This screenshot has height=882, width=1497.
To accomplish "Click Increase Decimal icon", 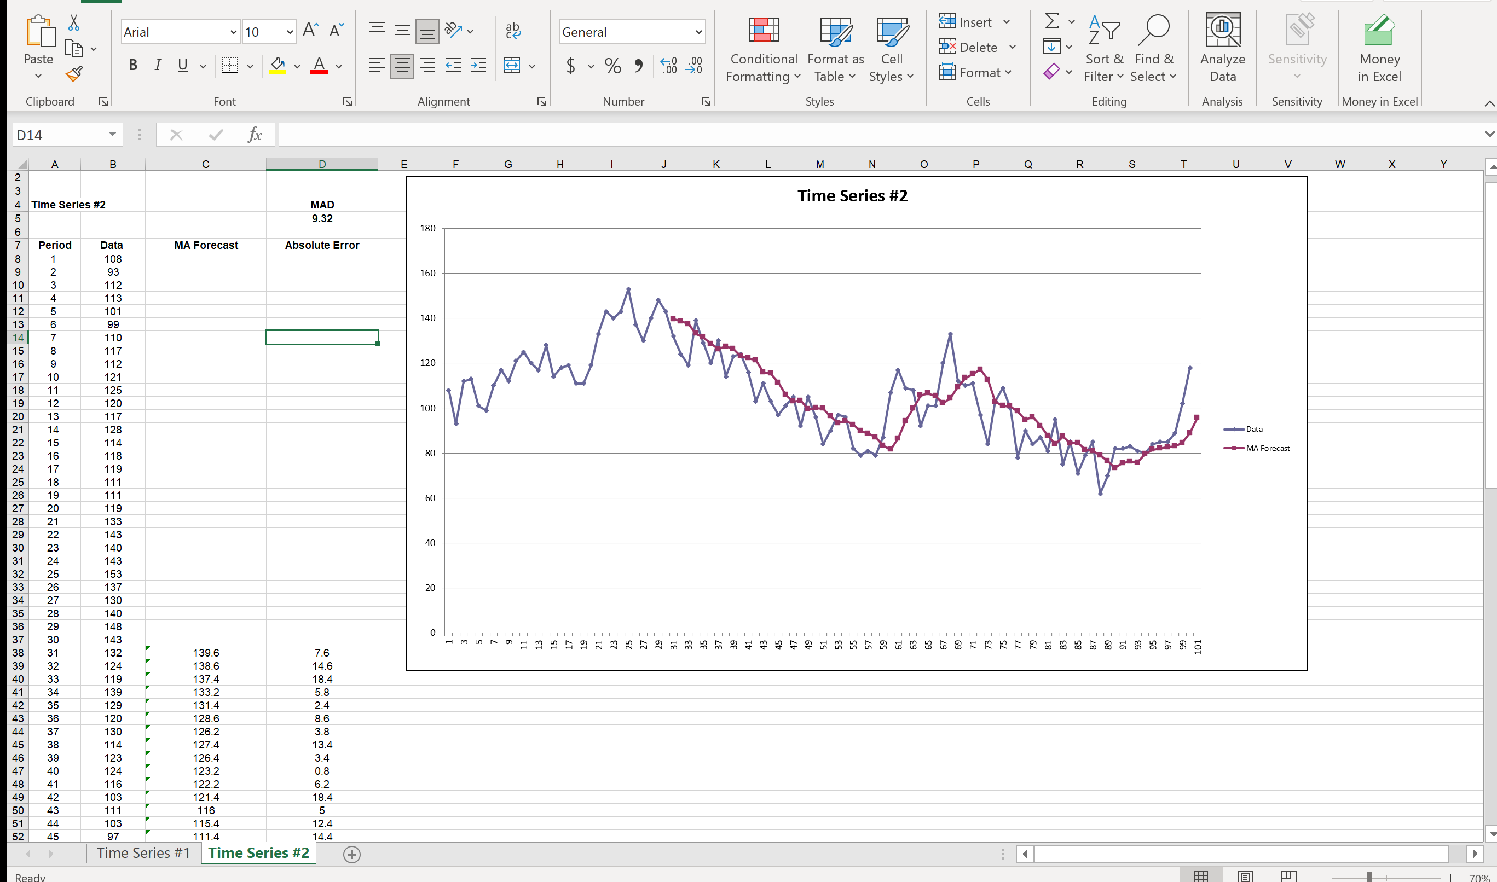I will (668, 65).
